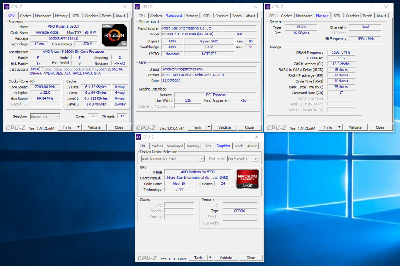Click the 16.0 clocks CAS# Latency value

pyautogui.click(x=341, y=64)
